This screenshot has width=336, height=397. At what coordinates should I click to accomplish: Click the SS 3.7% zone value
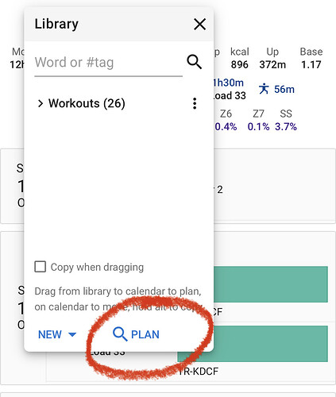[286, 121]
